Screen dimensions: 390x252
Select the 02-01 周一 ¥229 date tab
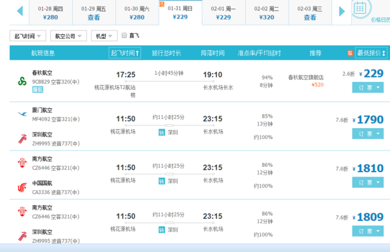click(224, 13)
